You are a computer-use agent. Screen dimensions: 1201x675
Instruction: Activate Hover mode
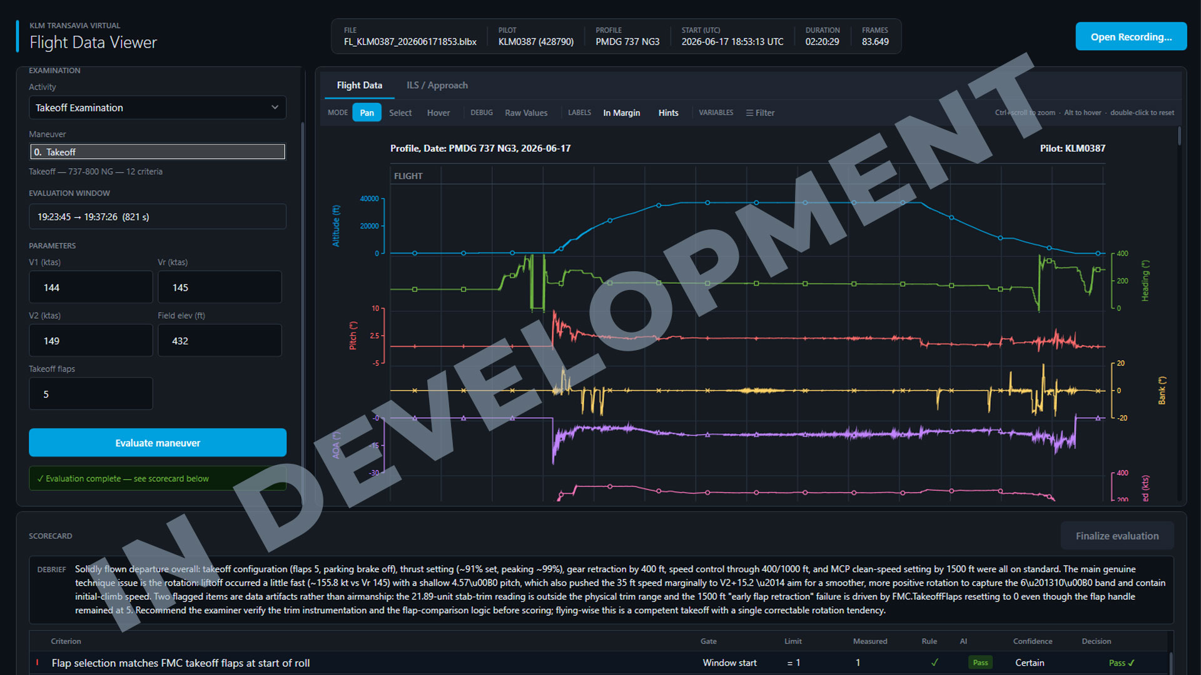pyautogui.click(x=438, y=112)
